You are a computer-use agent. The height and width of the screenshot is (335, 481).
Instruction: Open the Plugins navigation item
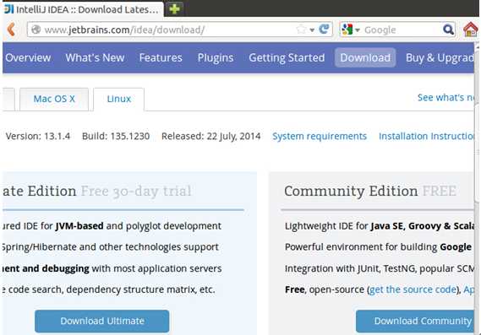point(216,58)
